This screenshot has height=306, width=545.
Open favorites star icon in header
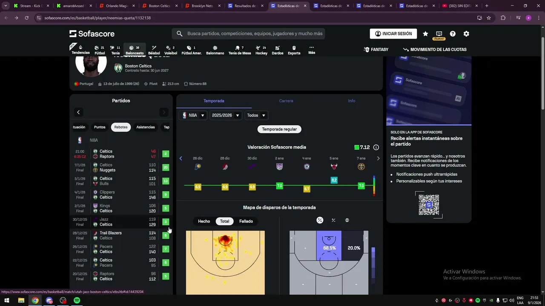click(425, 34)
